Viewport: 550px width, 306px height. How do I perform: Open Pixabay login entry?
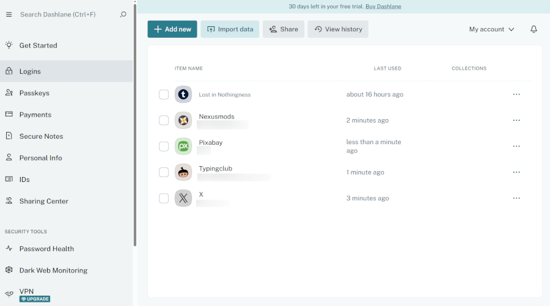coord(210,142)
